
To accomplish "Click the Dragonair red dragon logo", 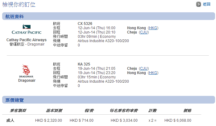I will [x=27, y=70].
